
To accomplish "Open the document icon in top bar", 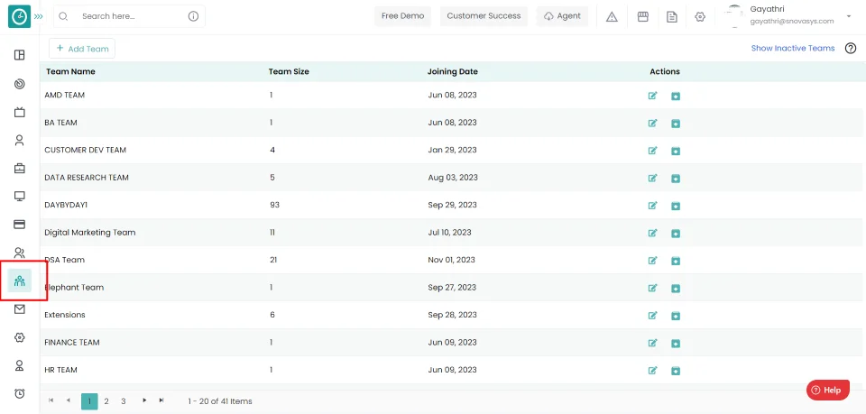I will click(x=671, y=16).
